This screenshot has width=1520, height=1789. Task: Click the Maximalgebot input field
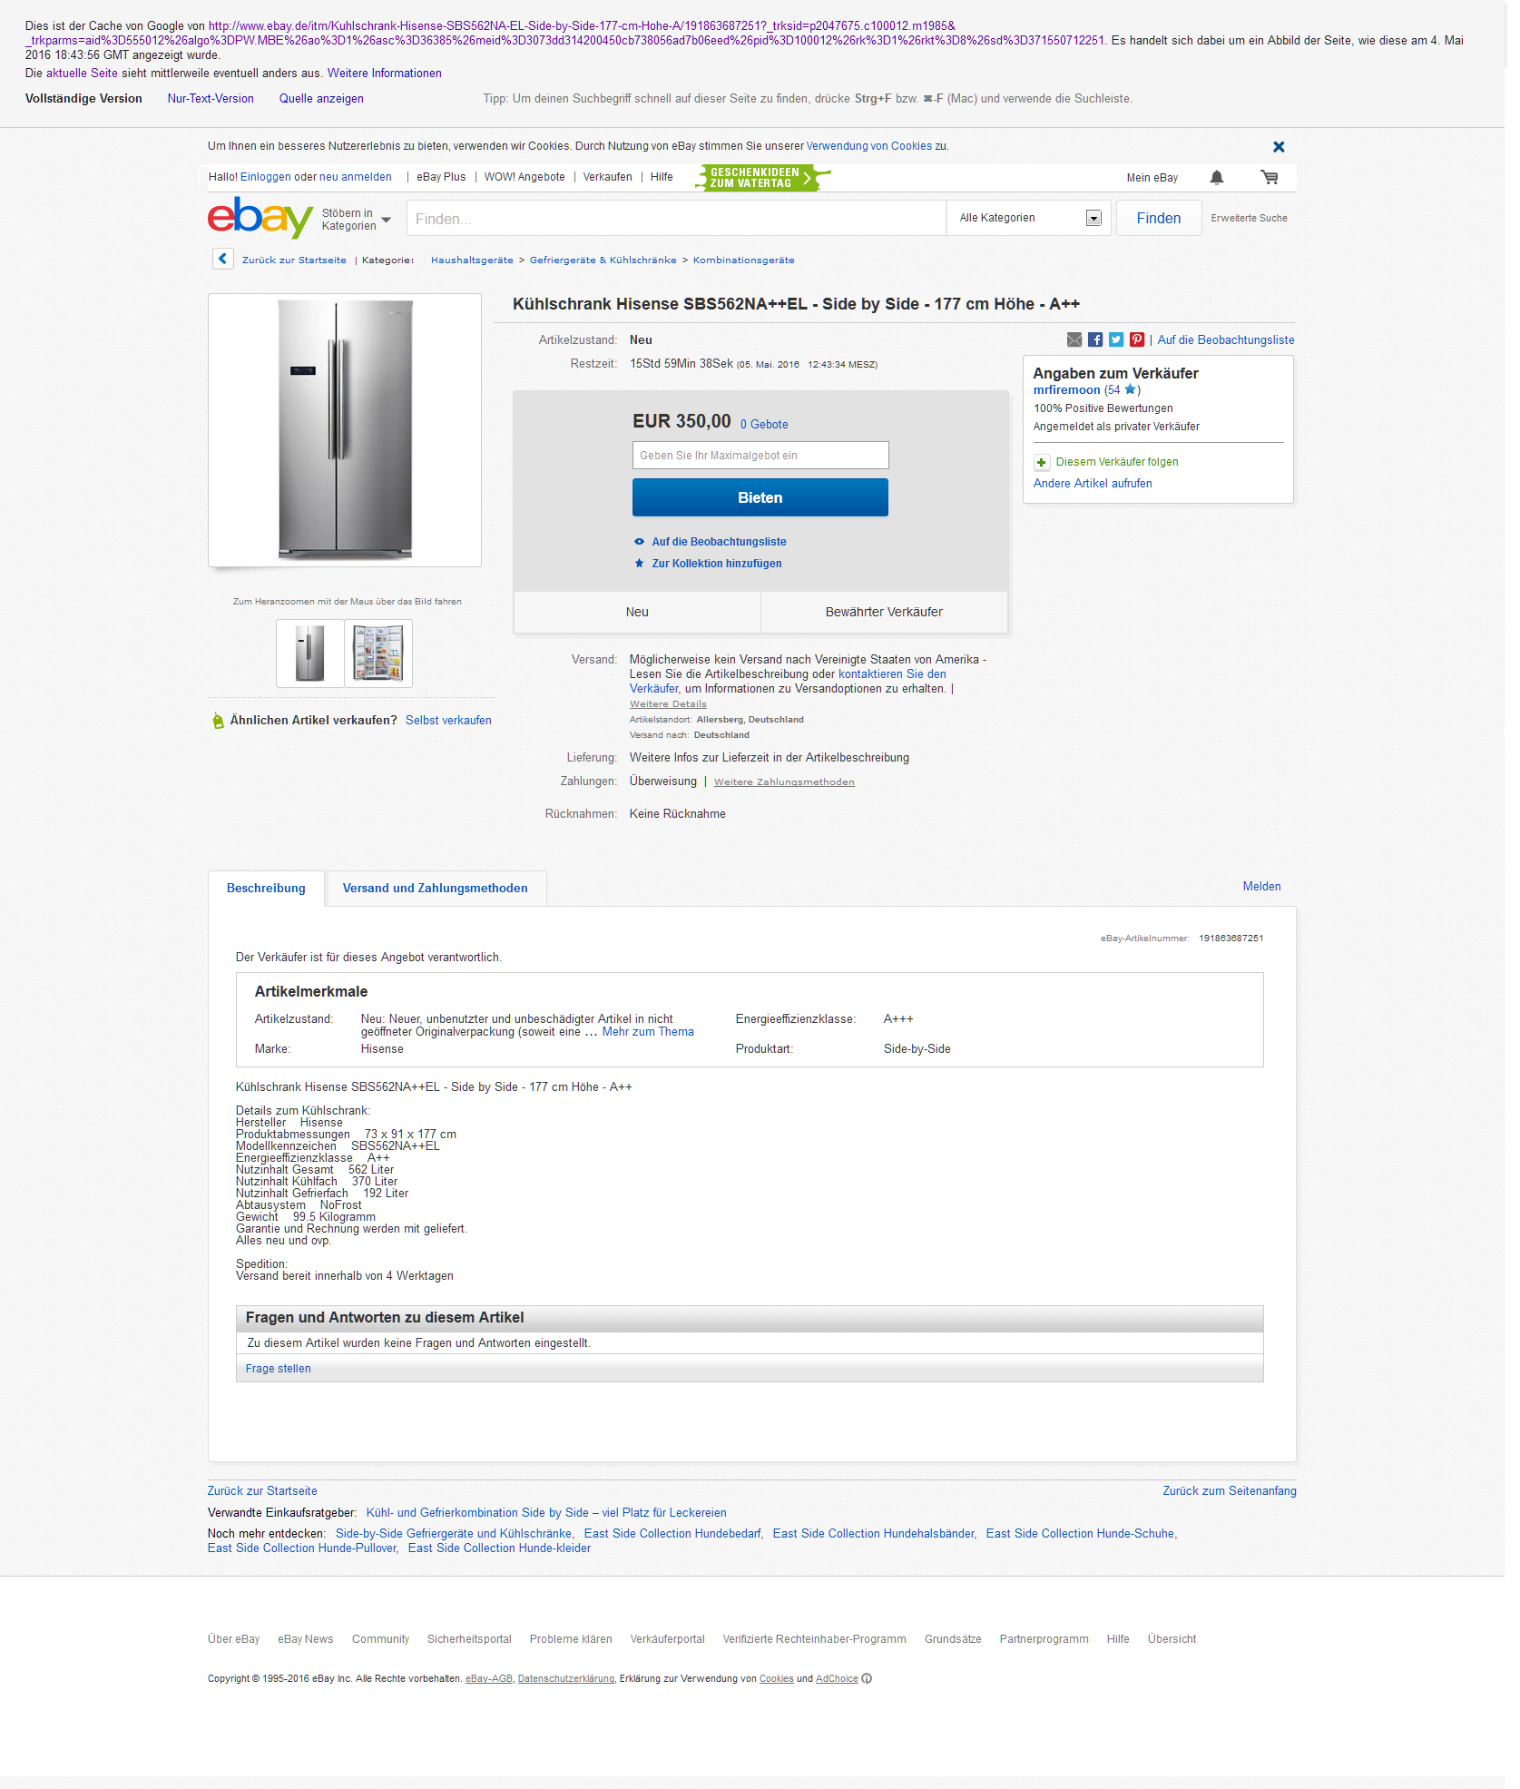click(x=760, y=456)
